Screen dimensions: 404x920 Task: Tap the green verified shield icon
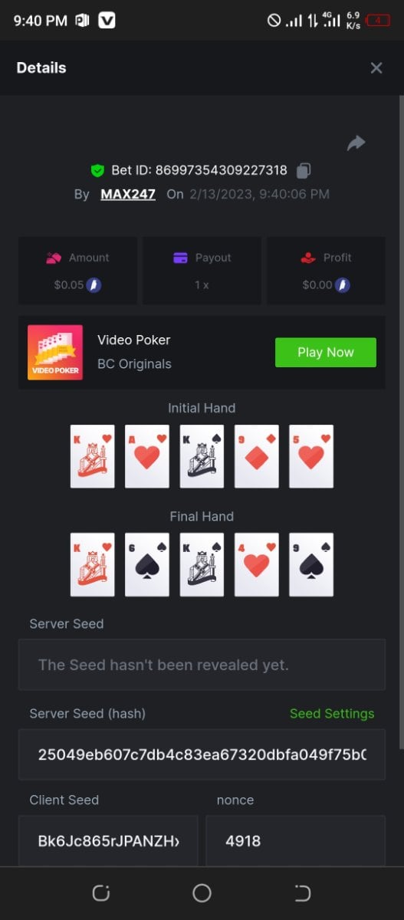[97, 170]
